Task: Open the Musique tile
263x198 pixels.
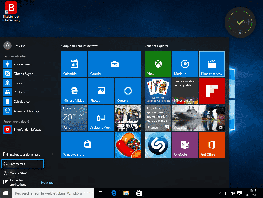Action: pyautogui.click(x=185, y=64)
